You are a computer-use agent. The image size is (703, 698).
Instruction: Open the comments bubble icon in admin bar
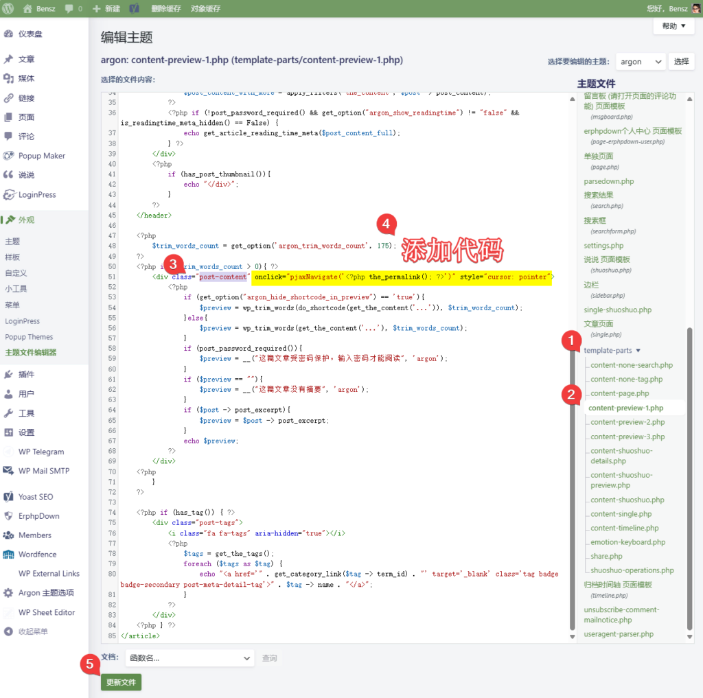pos(70,8)
